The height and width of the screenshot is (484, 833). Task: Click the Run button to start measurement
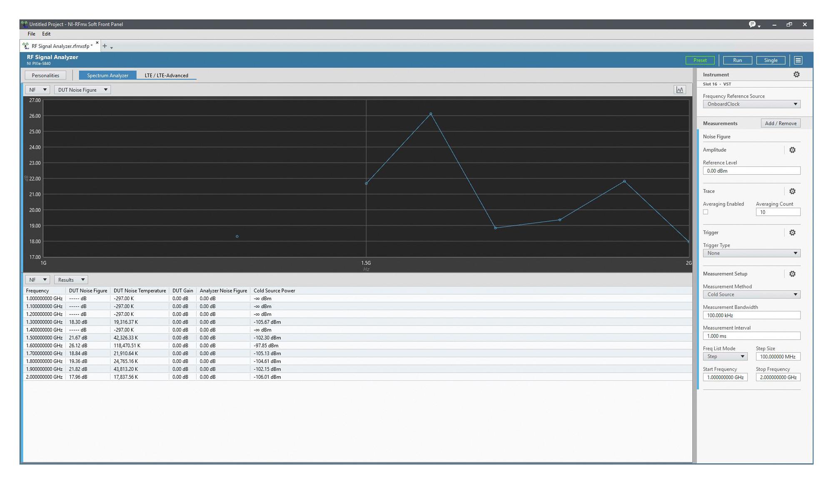pos(737,60)
